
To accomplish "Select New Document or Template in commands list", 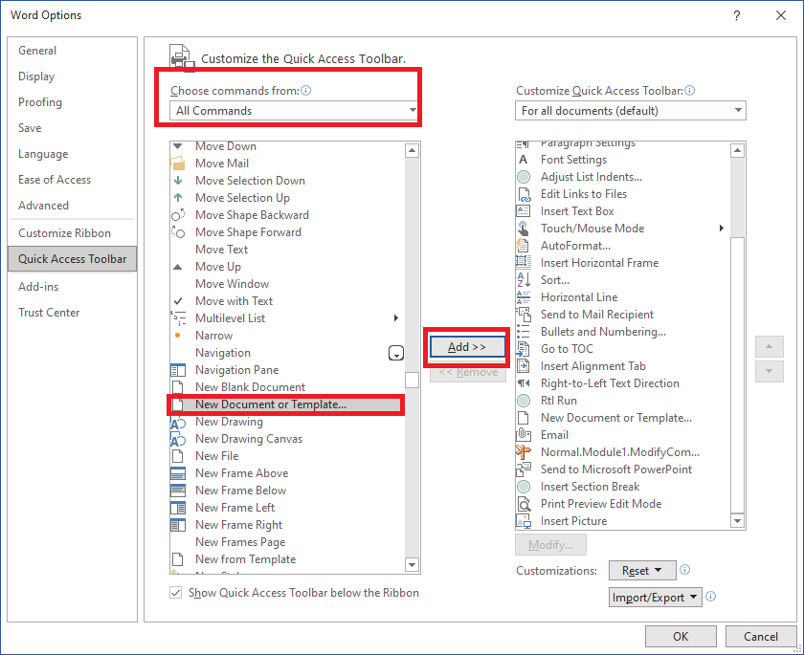I will pyautogui.click(x=286, y=404).
